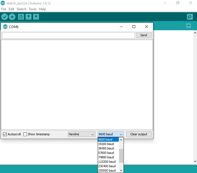
Task: Click the serial message input field
Action: [68, 35]
